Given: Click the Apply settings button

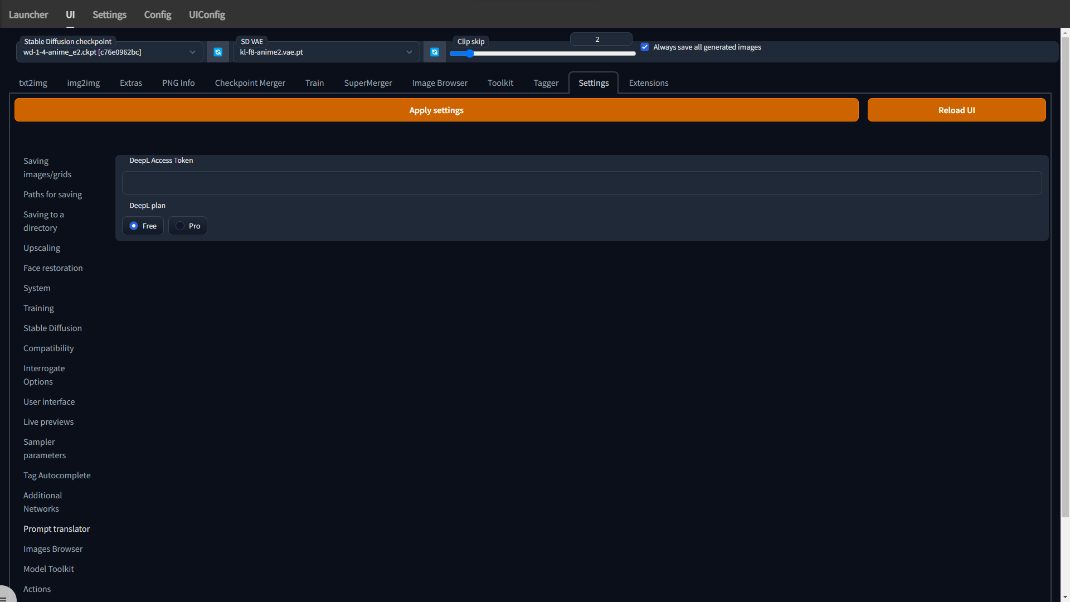Looking at the screenshot, I should point(436,110).
